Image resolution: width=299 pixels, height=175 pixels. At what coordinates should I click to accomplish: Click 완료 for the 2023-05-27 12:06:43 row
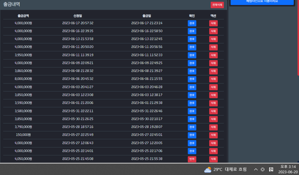tap(192, 143)
